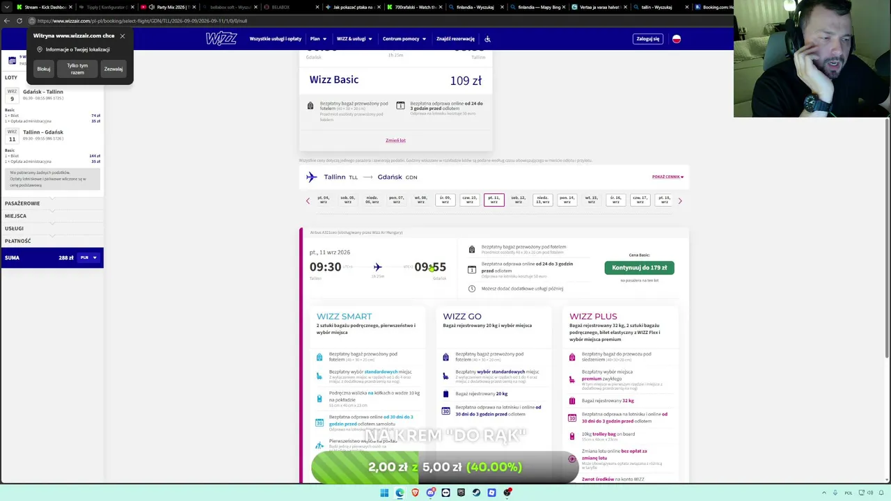The height and width of the screenshot is (501, 891).
Task: Click the Zaloguj się button
Action: click(x=647, y=39)
